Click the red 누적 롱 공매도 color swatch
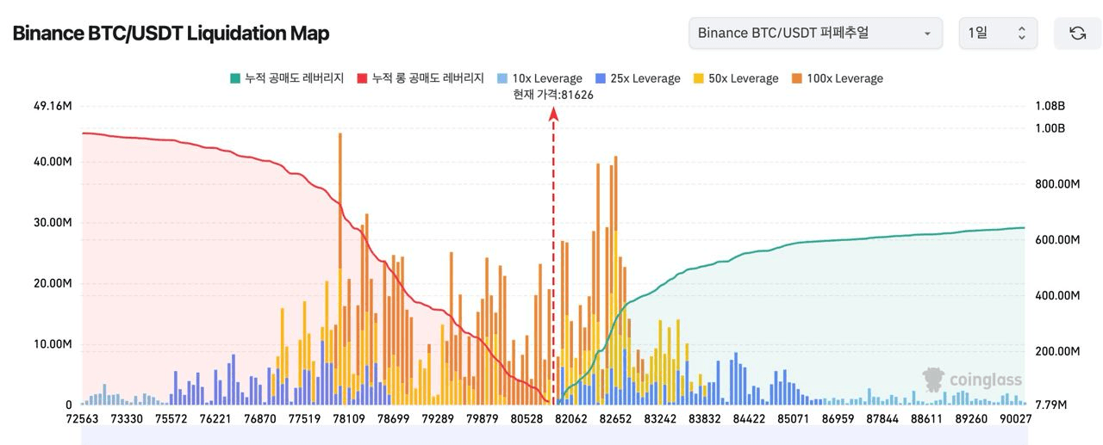Viewport: 1103px width, 445px height. pyautogui.click(x=363, y=78)
